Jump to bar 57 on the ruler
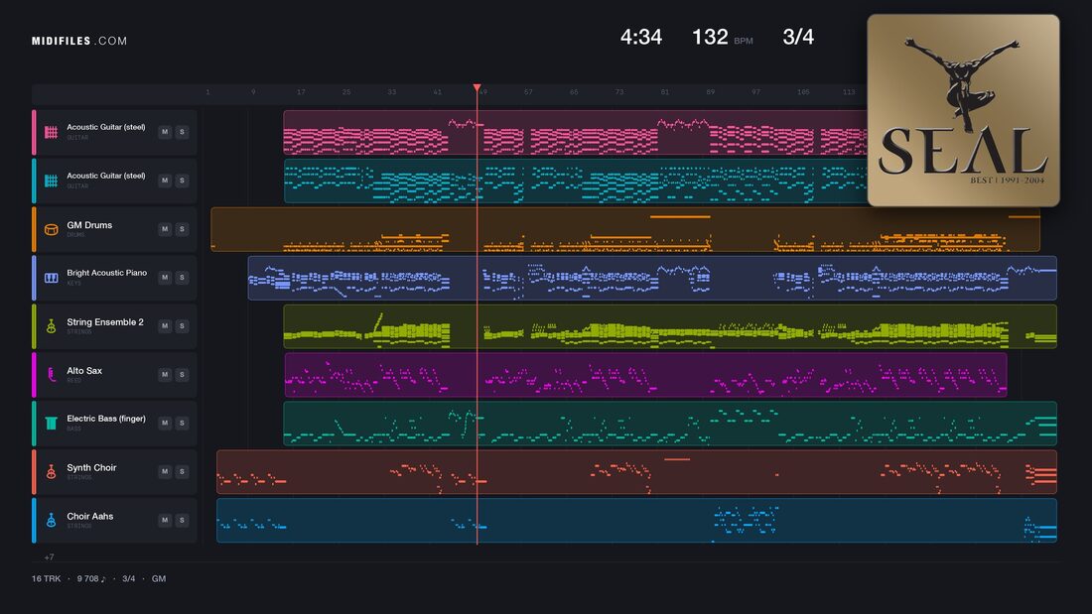1092x614 pixels. (x=528, y=92)
